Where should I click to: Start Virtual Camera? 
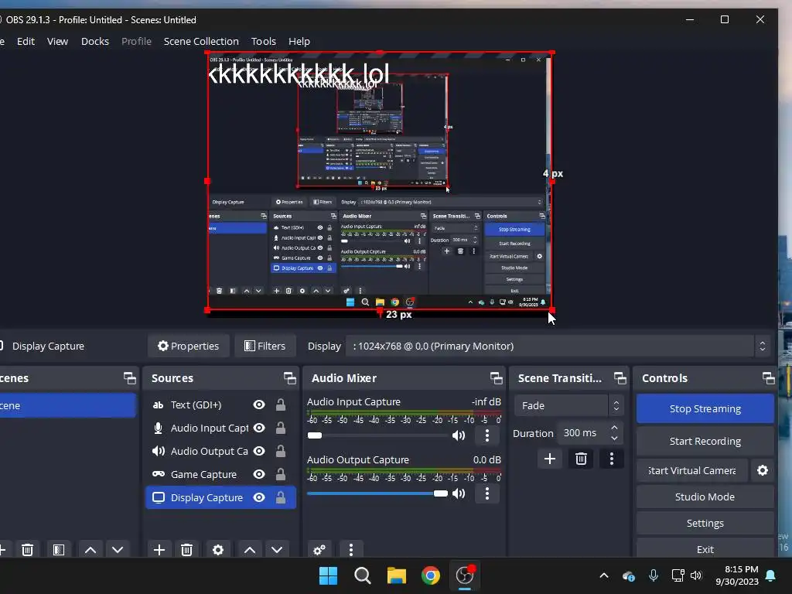pyautogui.click(x=692, y=471)
